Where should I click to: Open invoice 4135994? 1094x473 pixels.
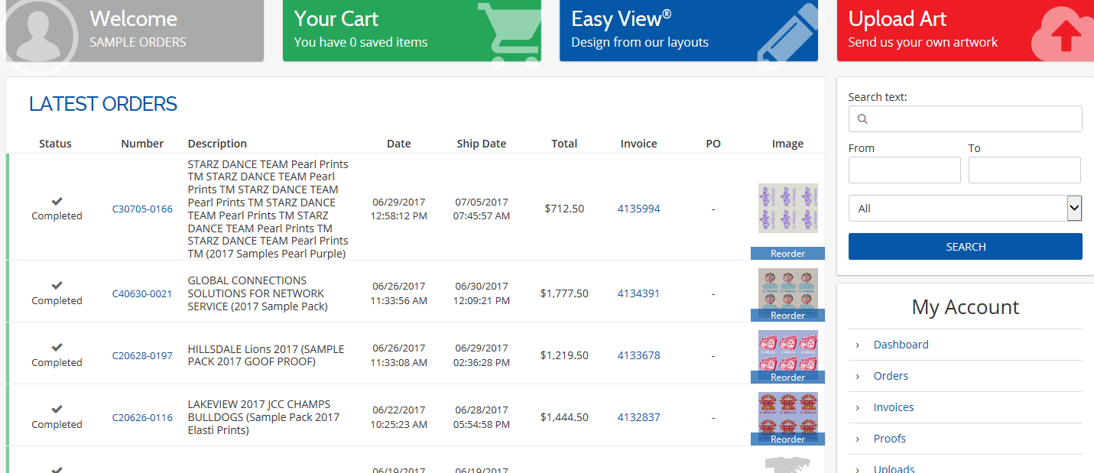638,208
